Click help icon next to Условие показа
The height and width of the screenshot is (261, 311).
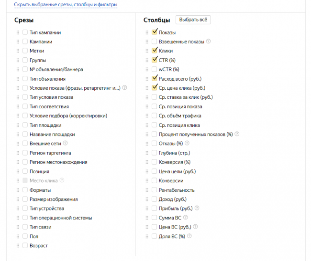(x=124, y=88)
